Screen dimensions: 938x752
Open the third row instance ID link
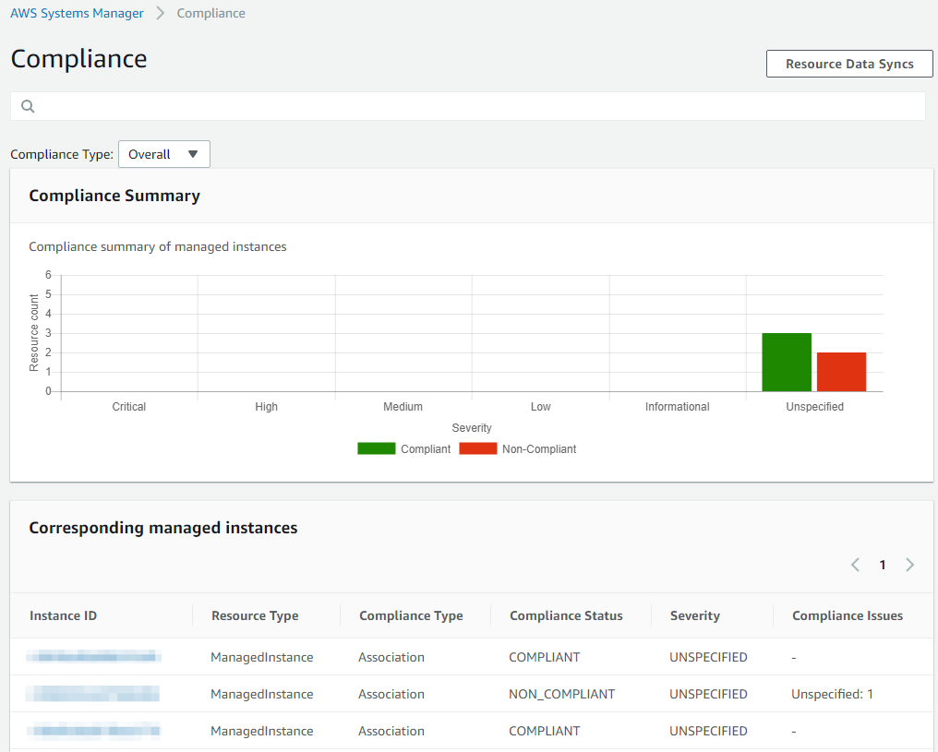point(93,731)
